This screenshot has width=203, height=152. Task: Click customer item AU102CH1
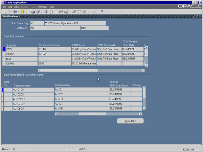pos(33,95)
